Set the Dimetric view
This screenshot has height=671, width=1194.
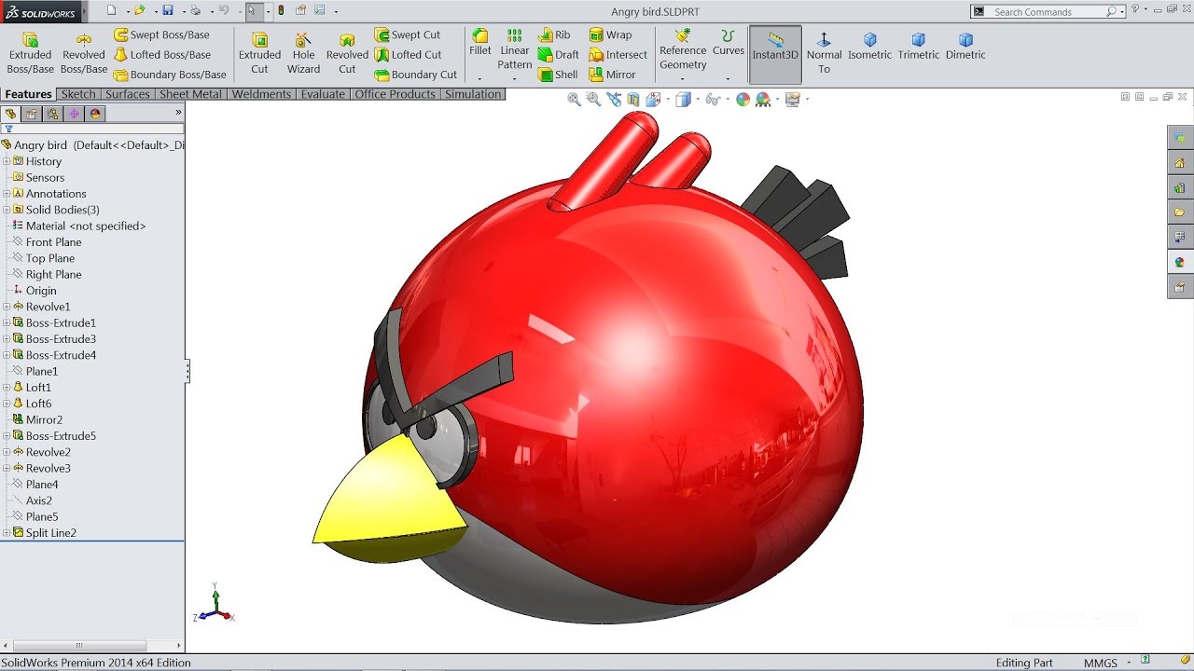[965, 47]
